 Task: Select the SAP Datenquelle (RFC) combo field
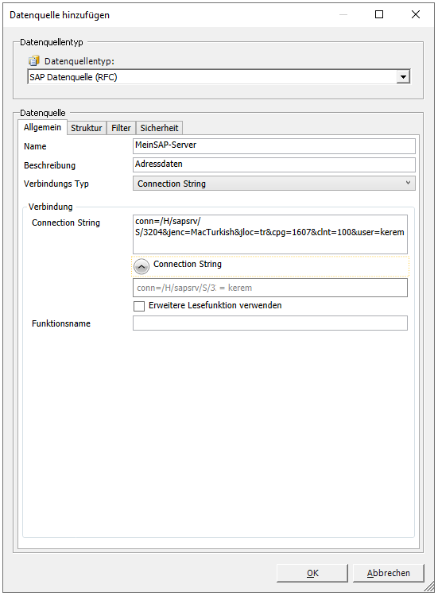(x=219, y=77)
